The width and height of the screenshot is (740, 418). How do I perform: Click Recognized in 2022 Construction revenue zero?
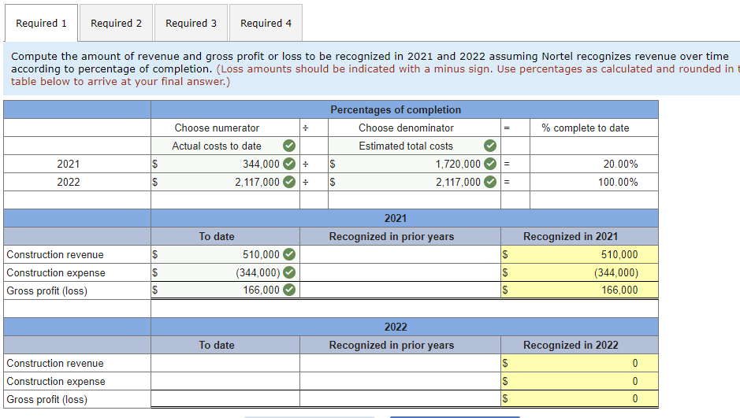pos(579,363)
